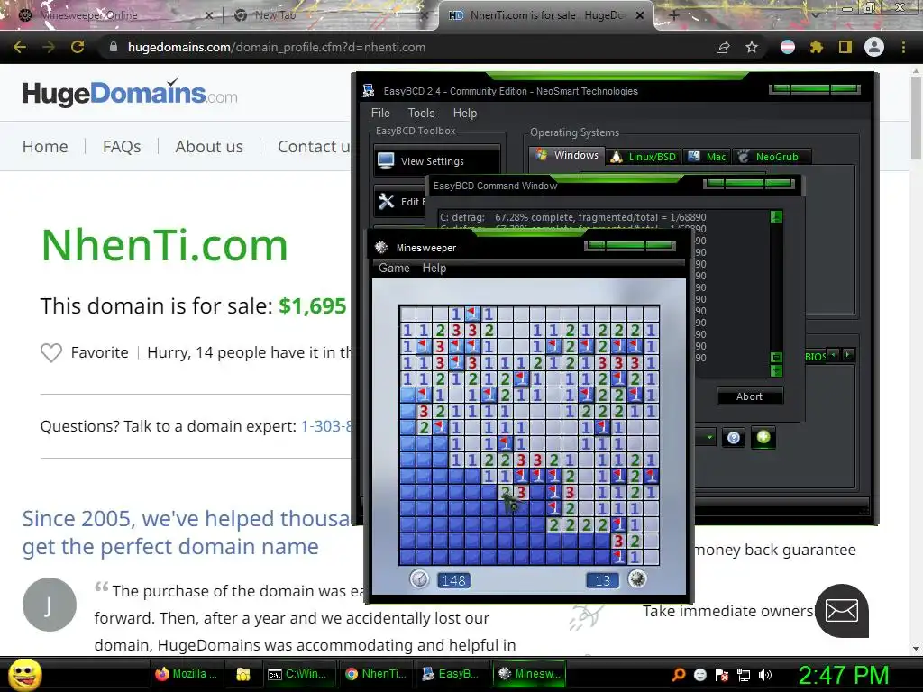Click the View Settings button
The height and width of the screenshot is (692, 923).
[437, 161]
